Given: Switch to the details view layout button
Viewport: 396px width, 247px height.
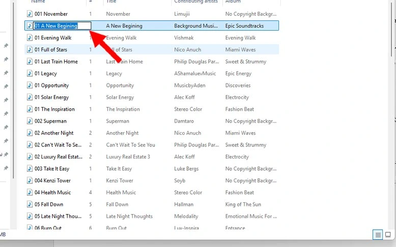Looking at the screenshot, I should (x=378, y=235).
